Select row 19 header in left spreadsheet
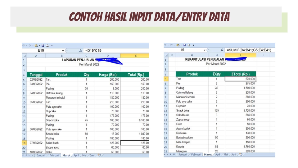Screen dimensions: 298x168 point(24,143)
